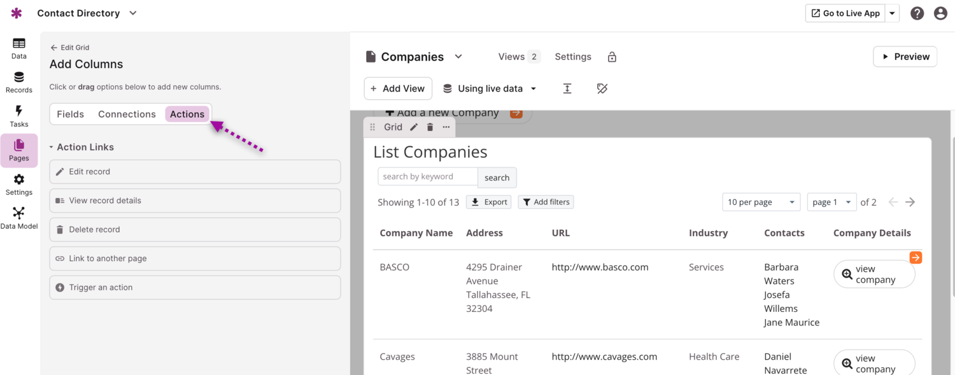Click the pencil icon to edit Grid
Image resolution: width=955 pixels, height=375 pixels.
click(x=414, y=127)
